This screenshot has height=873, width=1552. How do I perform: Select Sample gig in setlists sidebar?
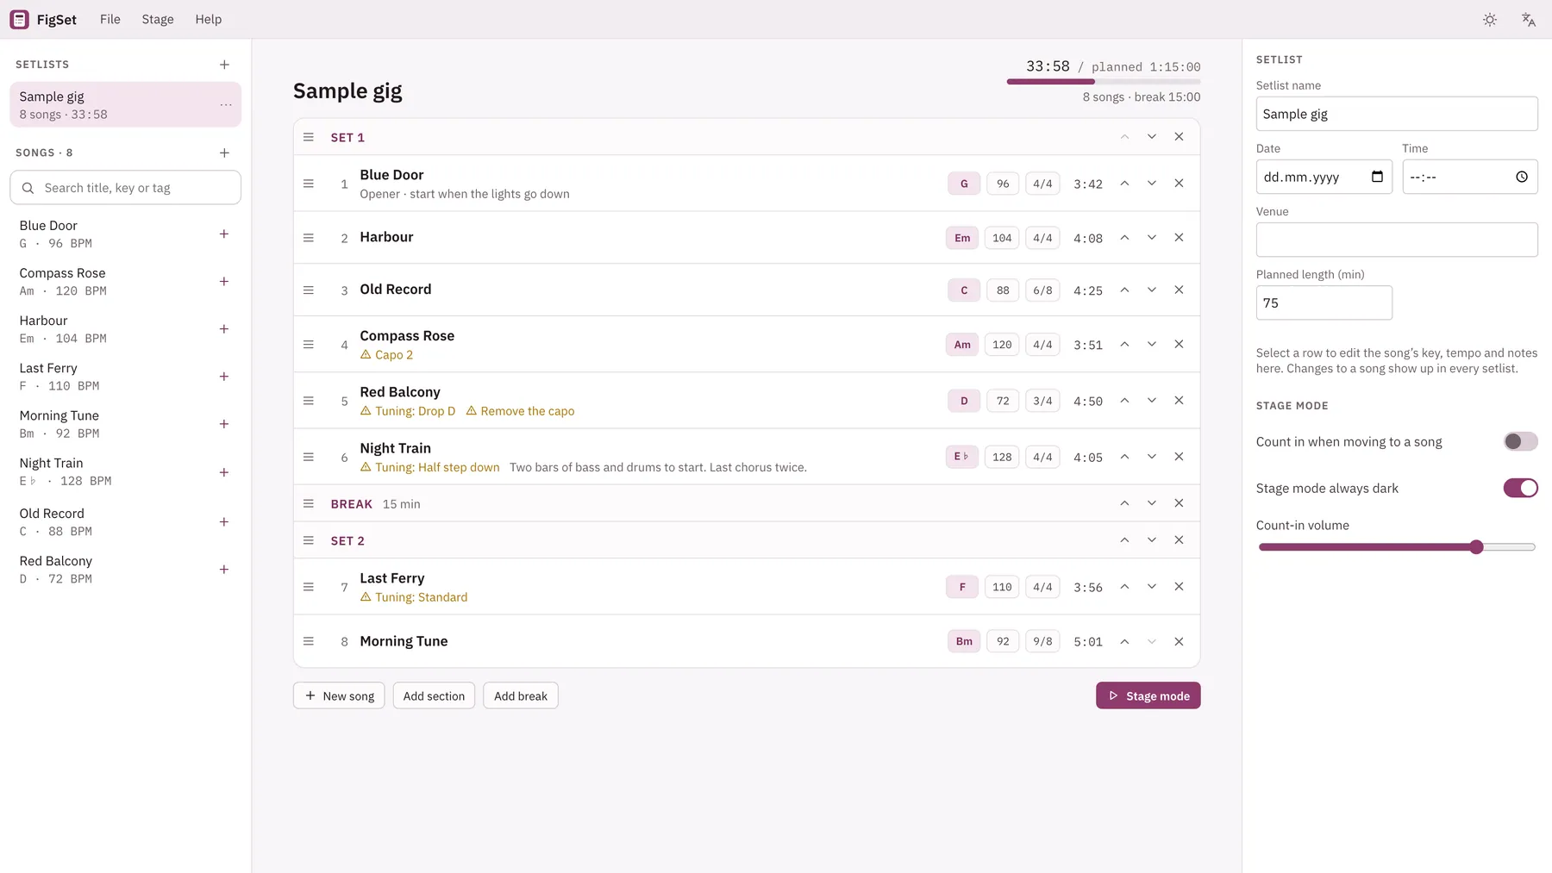click(x=125, y=104)
